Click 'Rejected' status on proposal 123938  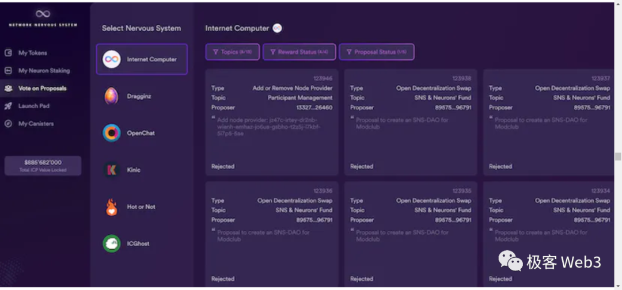click(x=362, y=166)
